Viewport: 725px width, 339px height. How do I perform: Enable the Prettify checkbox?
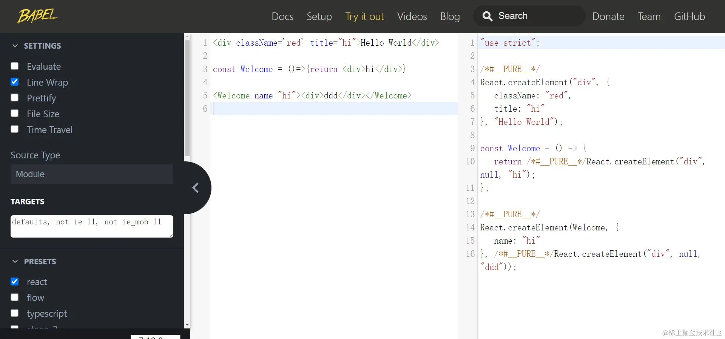coord(15,98)
